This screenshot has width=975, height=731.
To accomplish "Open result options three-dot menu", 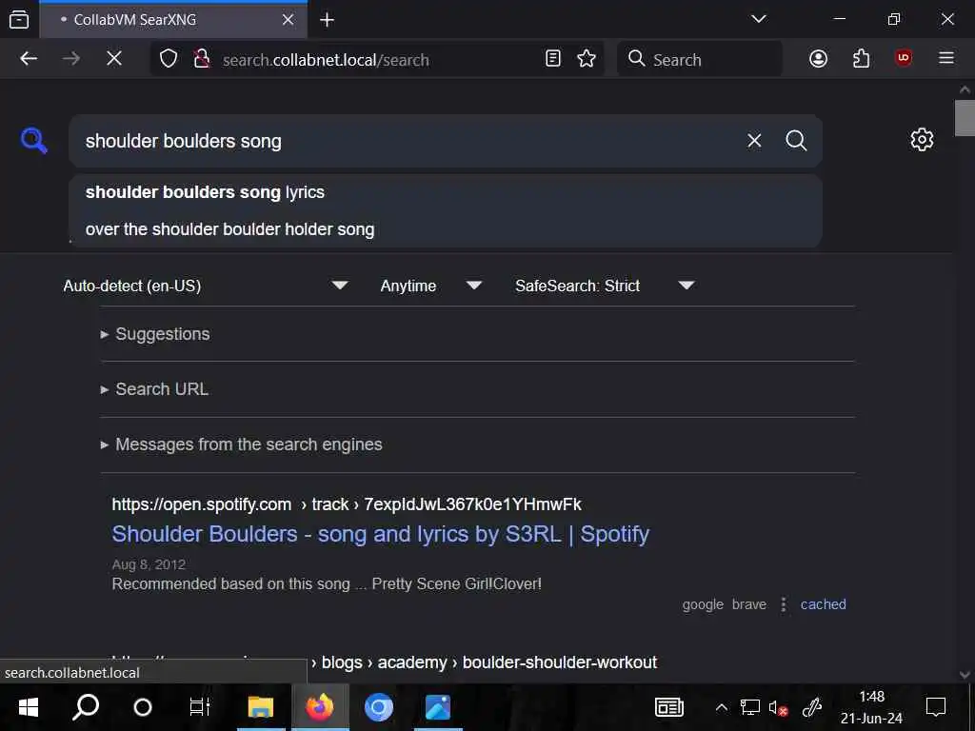I will click(784, 604).
